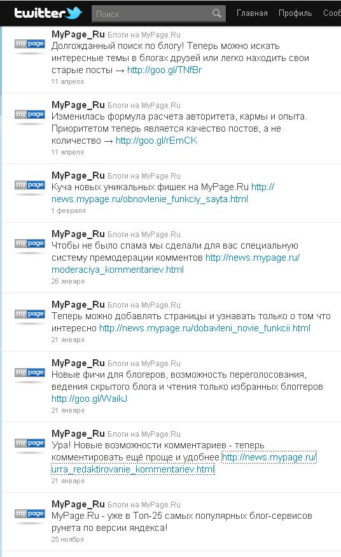Open the dobavleni_novie_funkcii.html link
Screen dimensions: 341x557
click(x=205, y=328)
